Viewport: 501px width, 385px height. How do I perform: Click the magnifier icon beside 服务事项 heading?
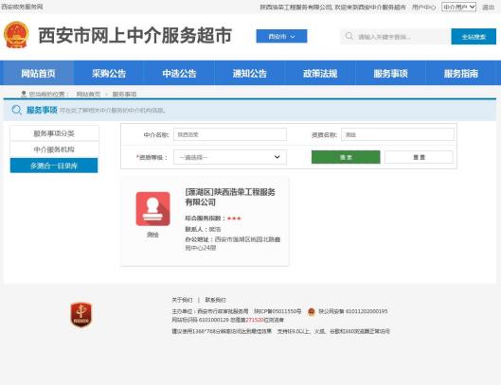[x=17, y=110]
